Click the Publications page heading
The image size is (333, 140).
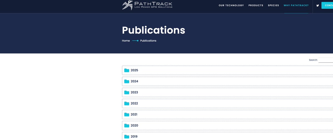154,30
